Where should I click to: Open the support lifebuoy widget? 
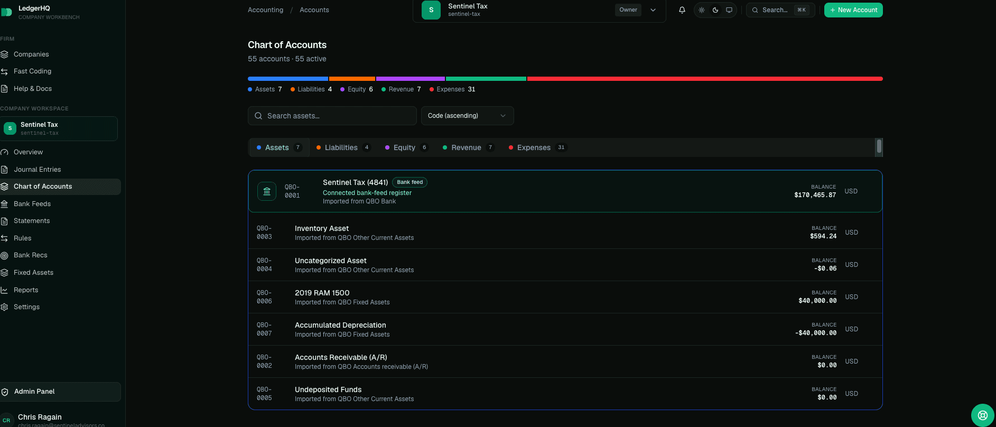983,415
